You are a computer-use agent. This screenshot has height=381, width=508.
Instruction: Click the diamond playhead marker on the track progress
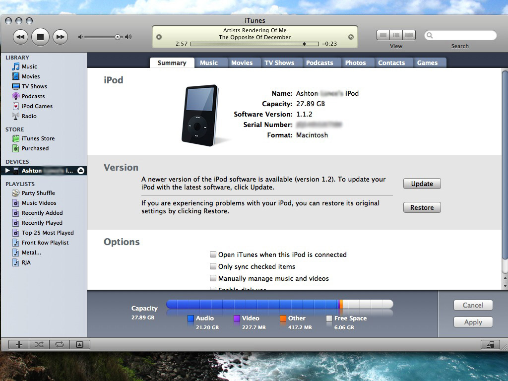click(304, 44)
